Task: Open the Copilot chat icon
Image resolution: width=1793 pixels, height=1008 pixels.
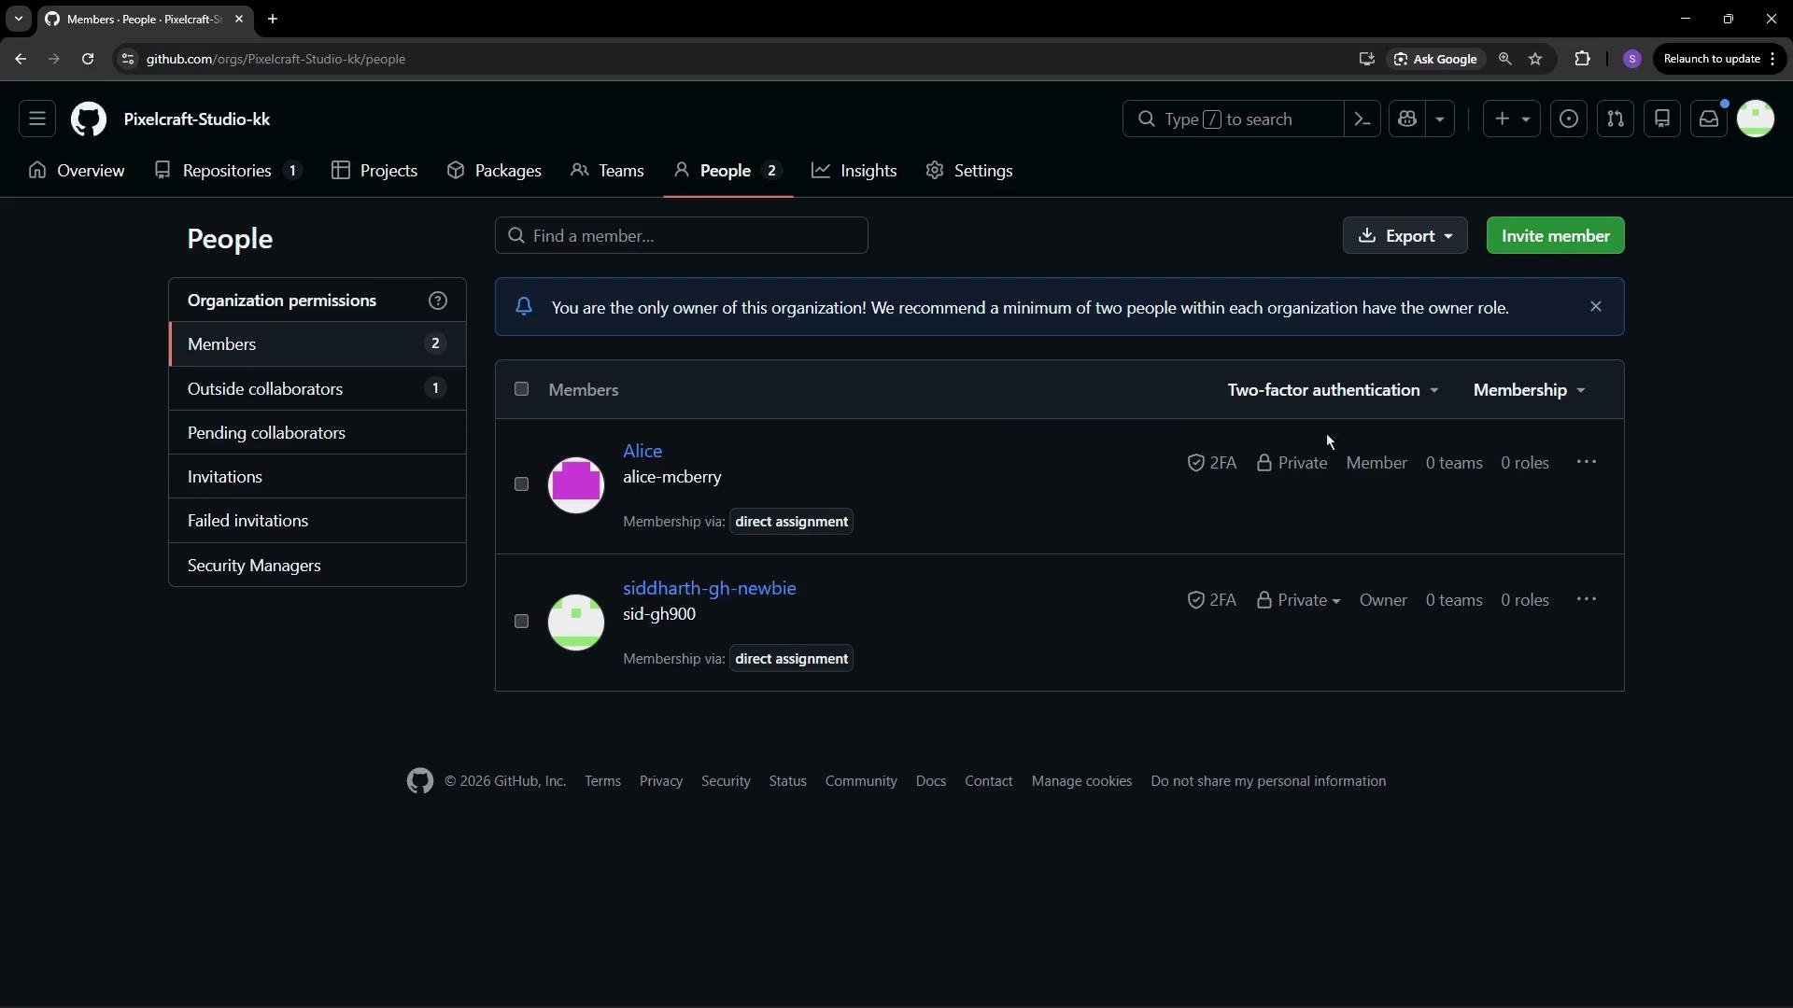Action: 1407,119
